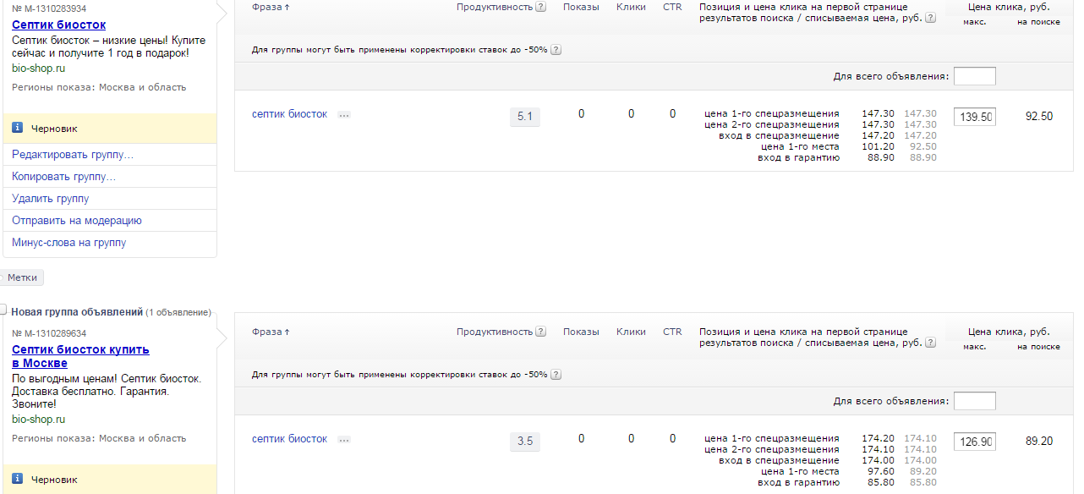Tick the 'Новая группа объявлений' checkbox
Screen dimensions: 1084x494
[4, 310]
